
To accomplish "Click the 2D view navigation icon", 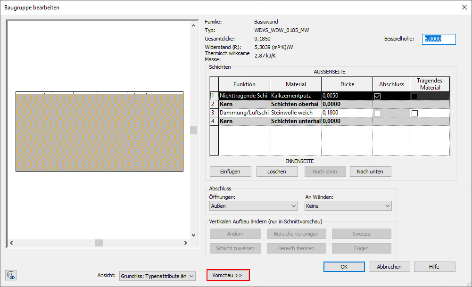I will 11,275.
